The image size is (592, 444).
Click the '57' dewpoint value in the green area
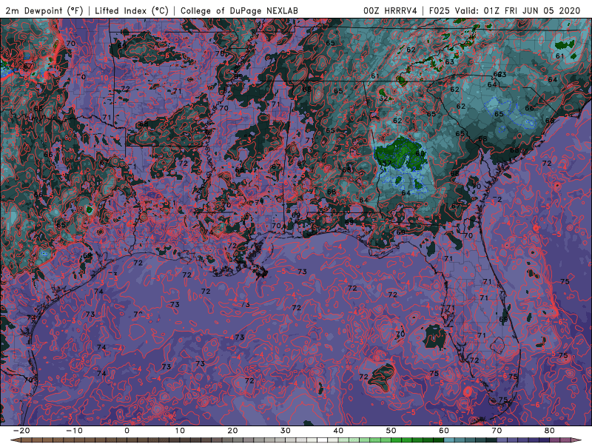387,164
